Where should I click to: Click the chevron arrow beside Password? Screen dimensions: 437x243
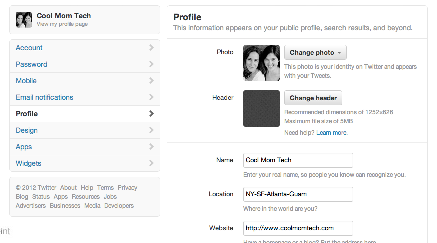[x=151, y=64]
